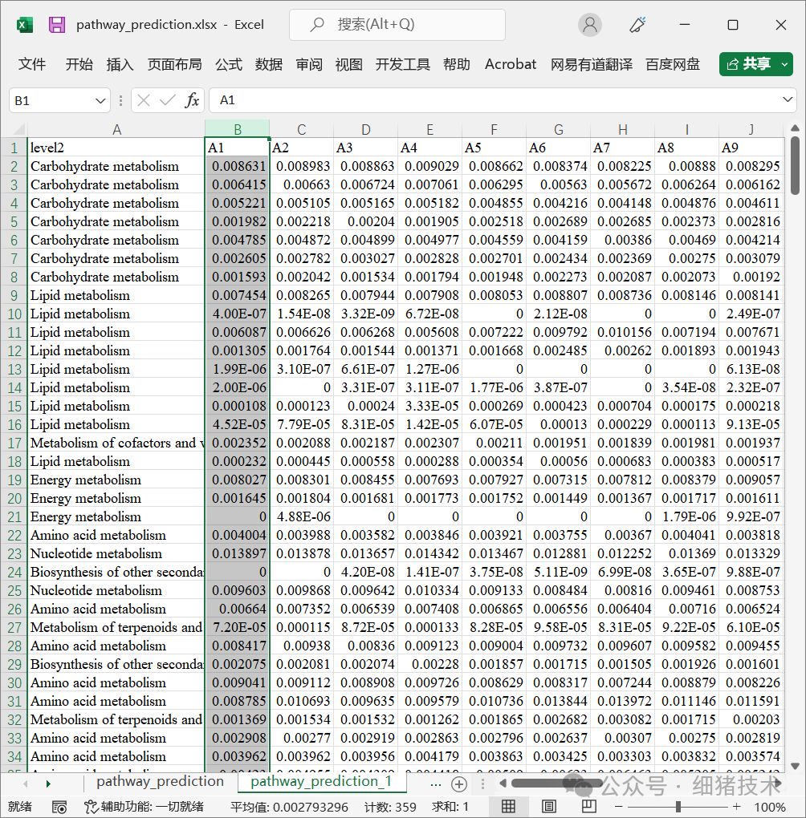The height and width of the screenshot is (818, 806).
Task: Click the 搜索(Alt+Q) search box
Action: coord(397,25)
